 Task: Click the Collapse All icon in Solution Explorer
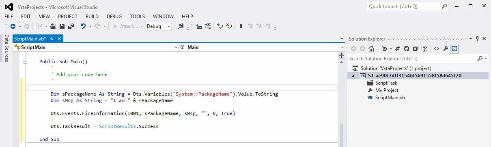[x=416, y=49]
